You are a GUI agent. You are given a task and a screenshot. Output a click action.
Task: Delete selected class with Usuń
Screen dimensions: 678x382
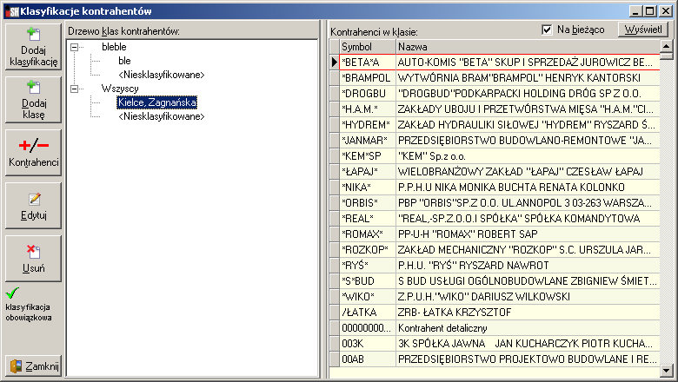tap(33, 259)
